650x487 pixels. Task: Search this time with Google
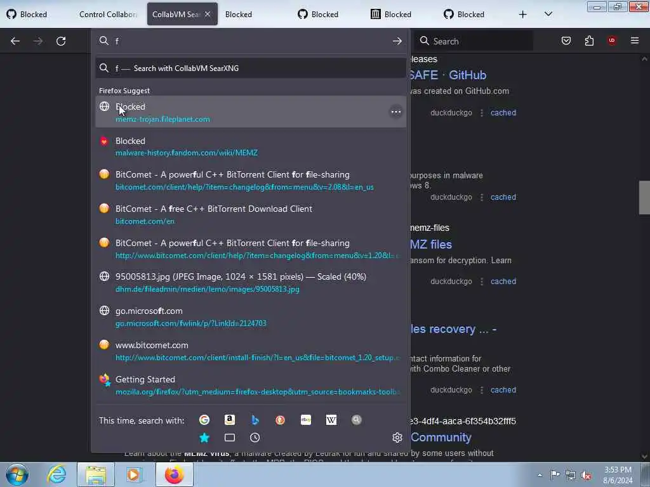click(x=204, y=420)
